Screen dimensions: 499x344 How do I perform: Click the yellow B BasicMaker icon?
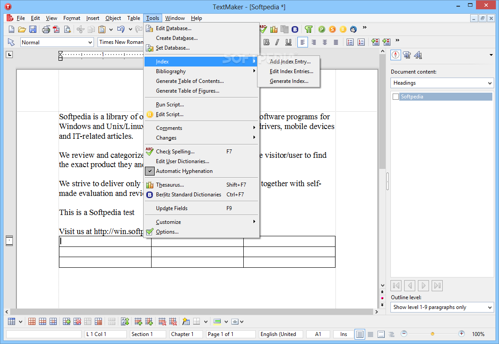click(x=343, y=30)
